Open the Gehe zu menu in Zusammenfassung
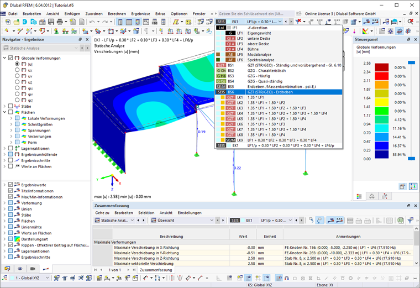This screenshot has height=288, width=420. 102,213
